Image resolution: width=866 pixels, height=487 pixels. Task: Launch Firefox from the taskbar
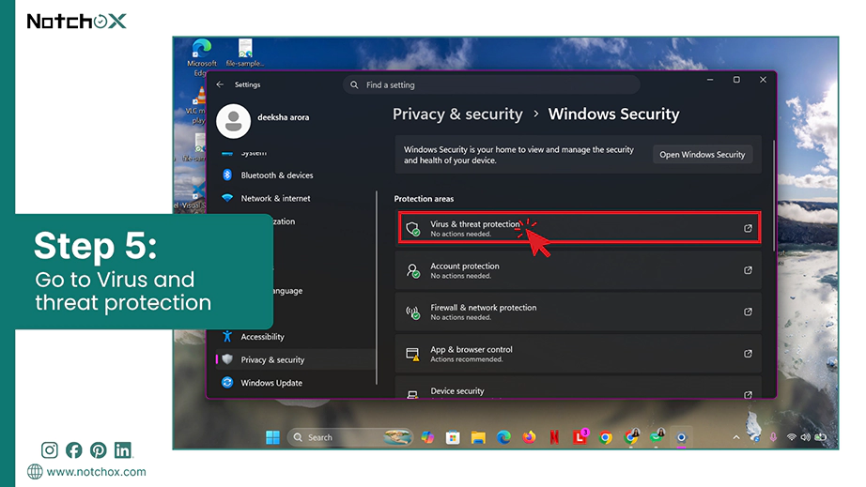click(x=529, y=437)
